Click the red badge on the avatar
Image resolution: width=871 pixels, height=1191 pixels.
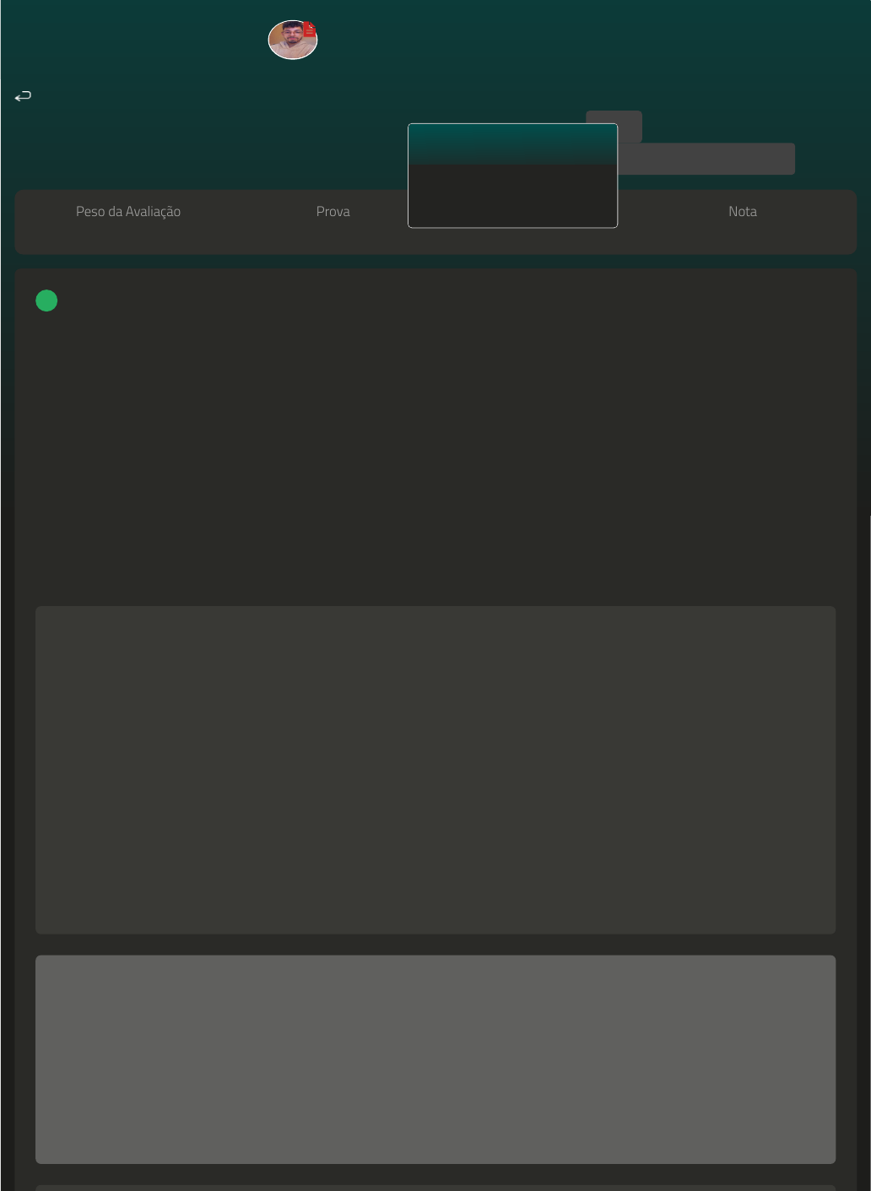point(310,29)
